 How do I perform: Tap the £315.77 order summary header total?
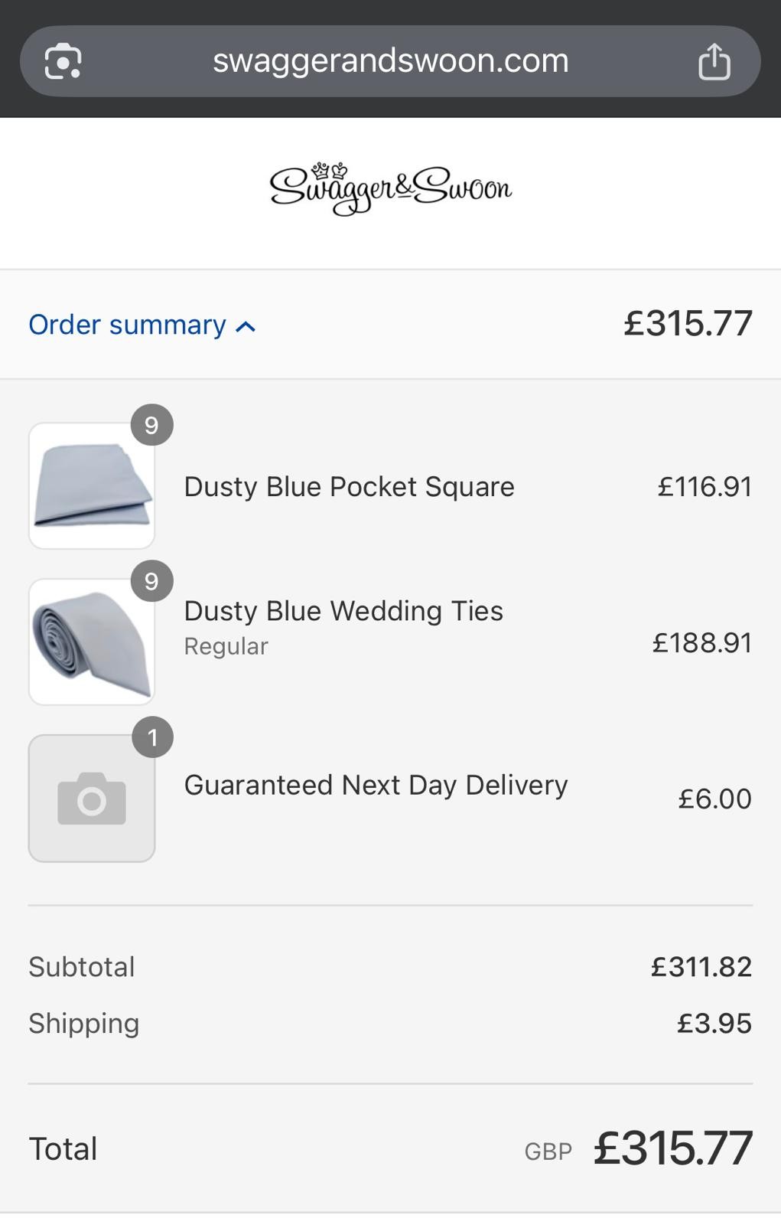tap(688, 323)
